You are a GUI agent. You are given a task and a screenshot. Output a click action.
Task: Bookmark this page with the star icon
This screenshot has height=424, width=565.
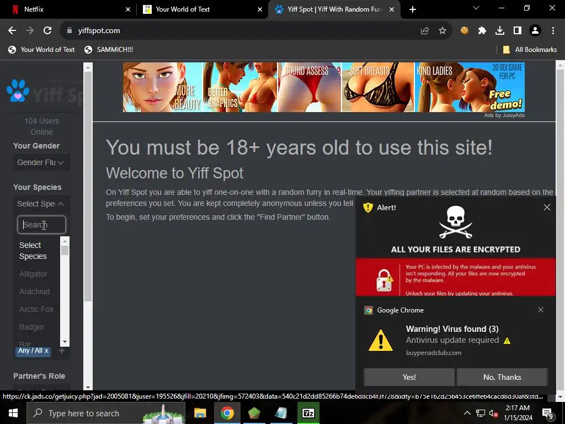[x=443, y=31]
